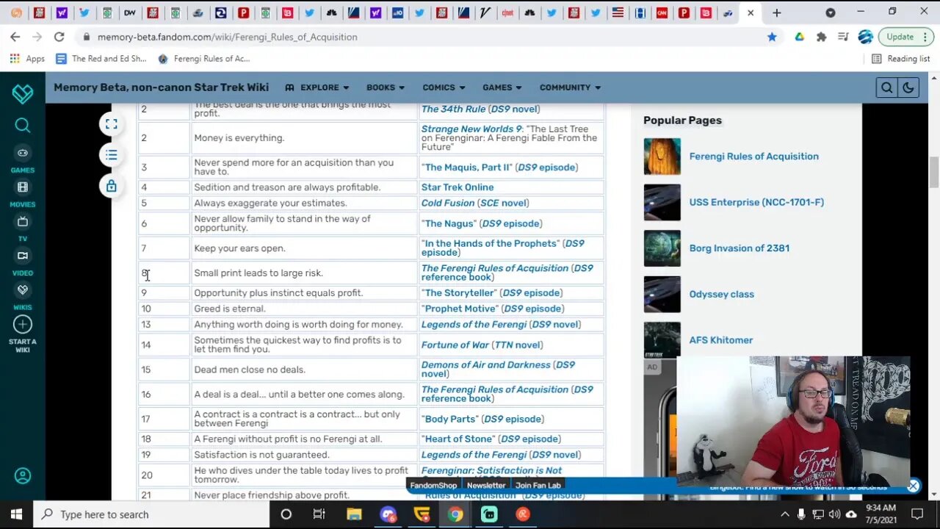Image resolution: width=940 pixels, height=529 pixels.
Task: Click Join Fan Lab button
Action: [538, 485]
